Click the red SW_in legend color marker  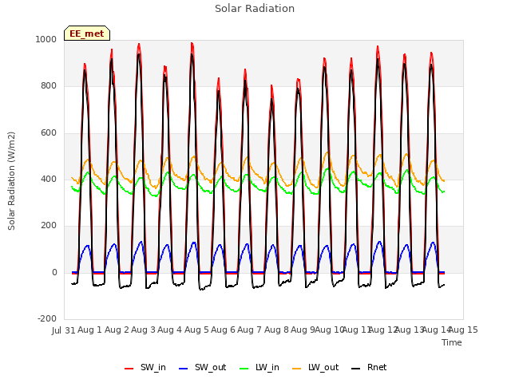click(129, 369)
